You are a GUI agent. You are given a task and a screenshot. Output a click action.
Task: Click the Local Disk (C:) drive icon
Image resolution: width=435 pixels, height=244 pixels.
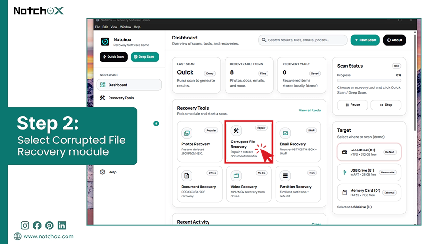pyautogui.click(x=344, y=152)
